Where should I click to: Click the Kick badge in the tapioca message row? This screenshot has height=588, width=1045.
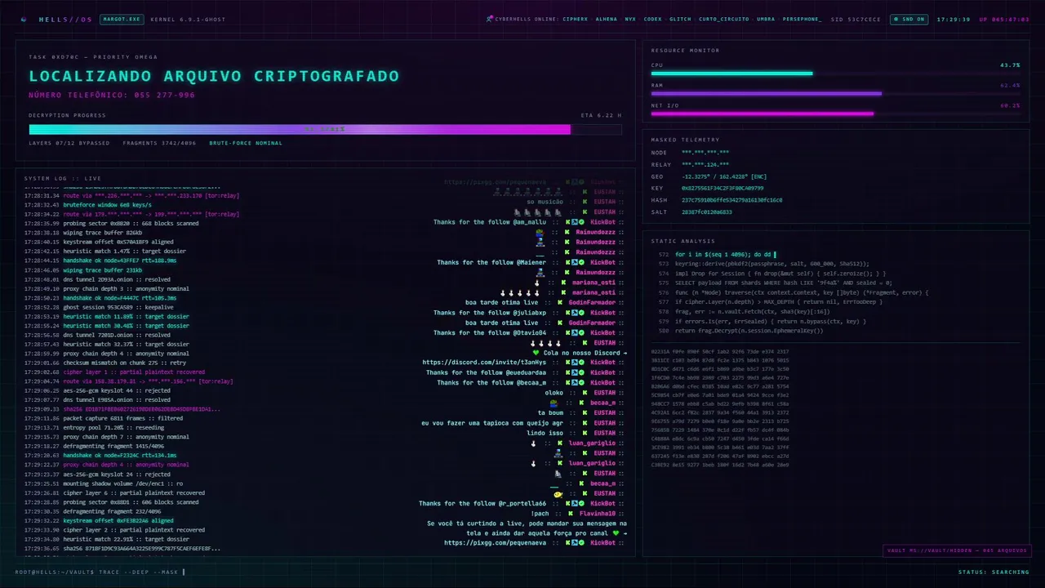[585, 423]
